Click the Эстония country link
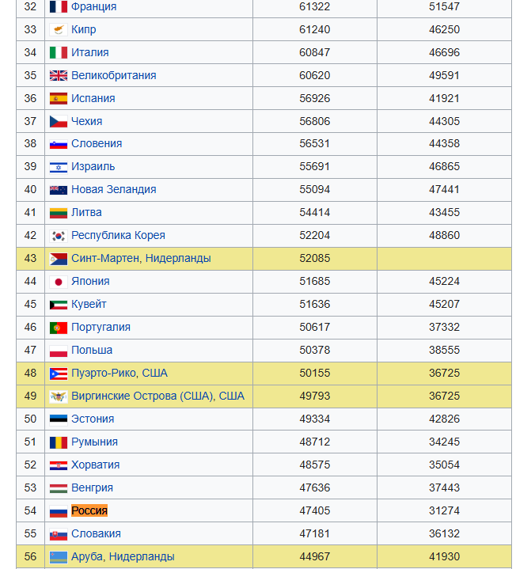This screenshot has height=569, width=516. 93,419
